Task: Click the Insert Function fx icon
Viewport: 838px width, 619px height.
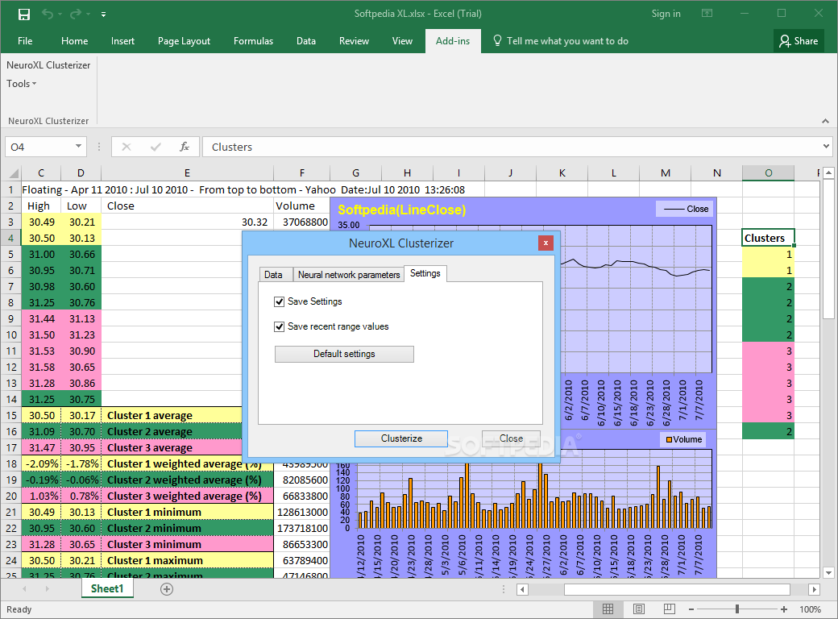Action: tap(185, 147)
